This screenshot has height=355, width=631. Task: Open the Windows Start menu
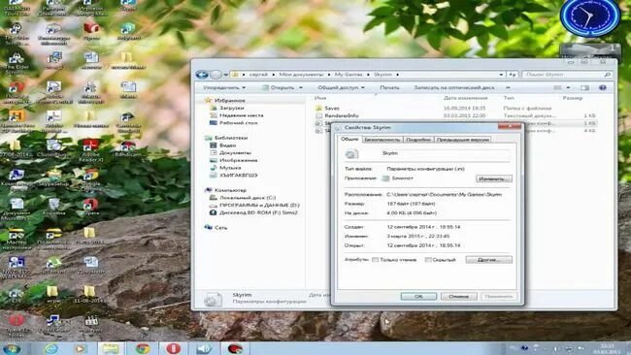12,348
